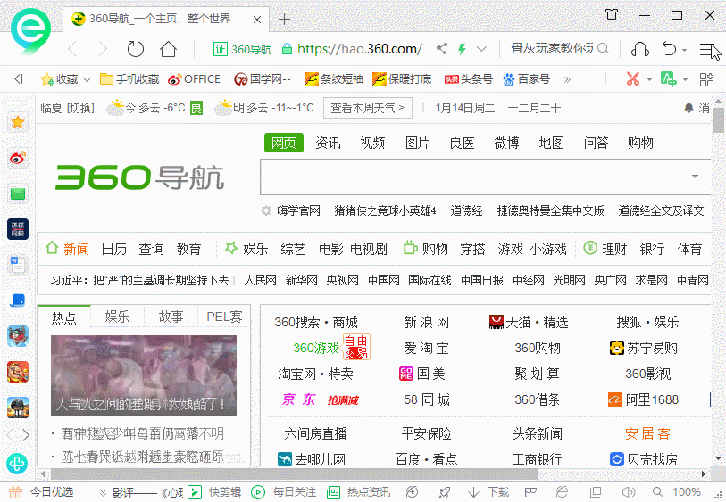726x502 pixels.
Task: Switch to the 图片 search tab
Action: point(417,143)
